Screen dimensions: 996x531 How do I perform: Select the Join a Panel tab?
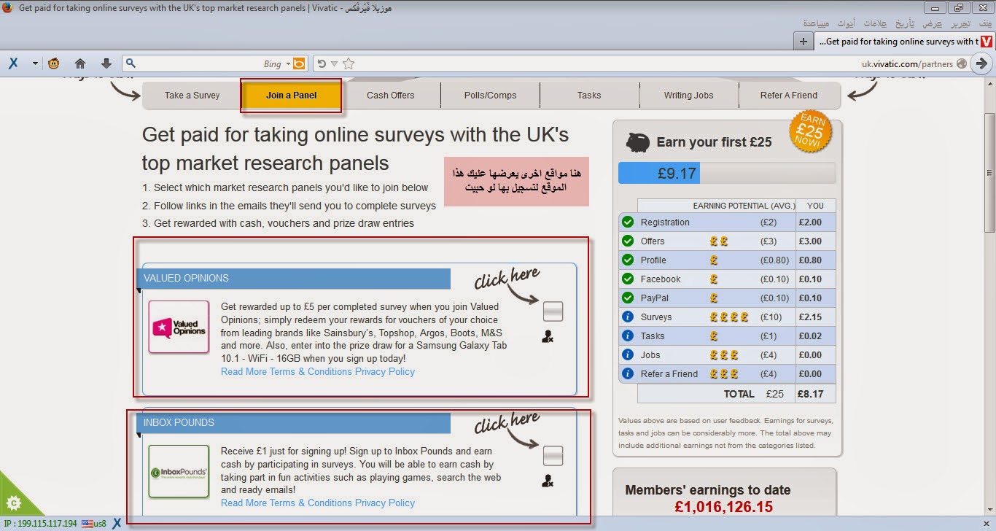291,95
